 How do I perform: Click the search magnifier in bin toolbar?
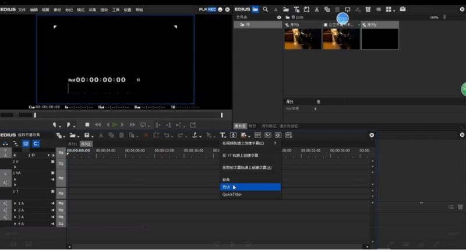tap(266, 9)
